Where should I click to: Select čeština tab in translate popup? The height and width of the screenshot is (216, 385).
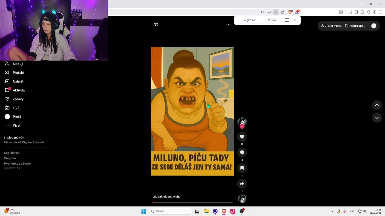[x=272, y=20]
